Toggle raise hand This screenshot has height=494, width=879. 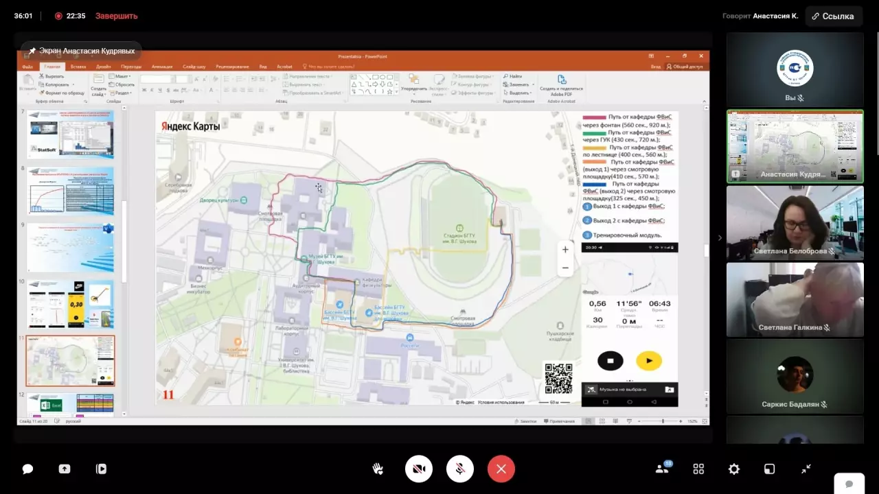[x=378, y=469]
